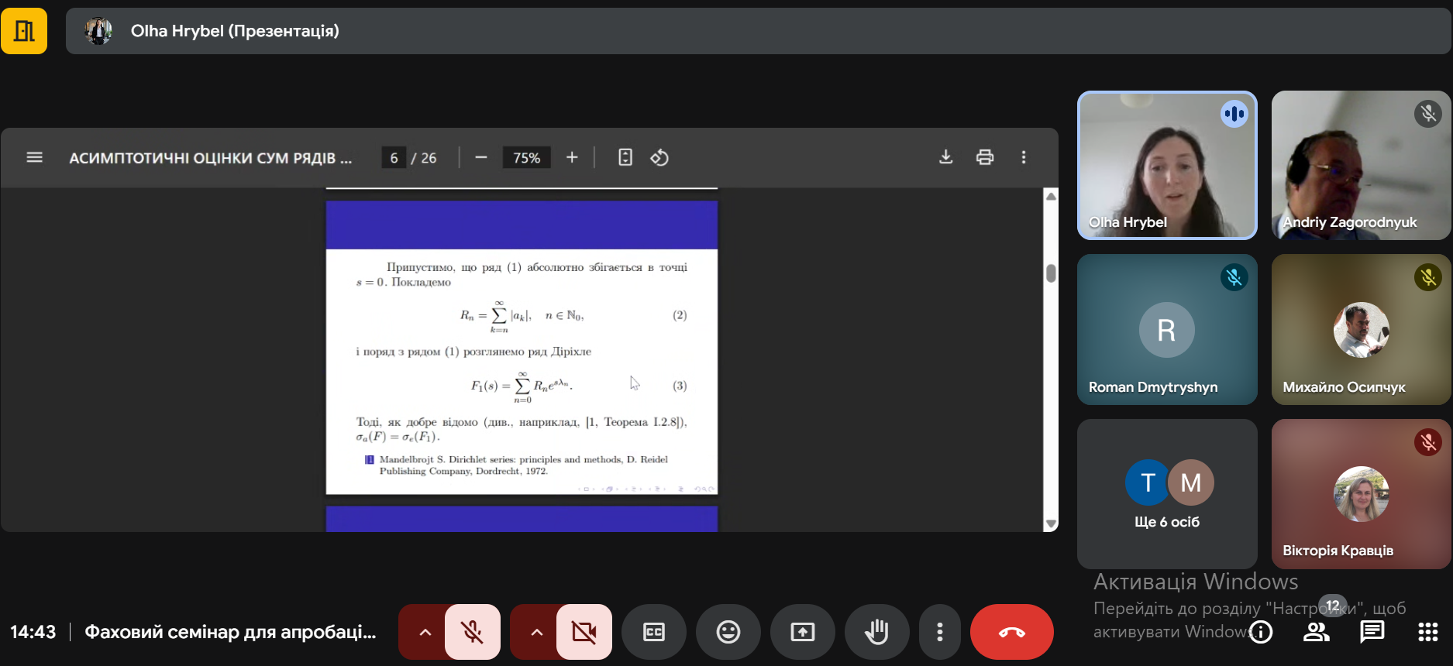Raise your hand in the meeting
The image size is (1453, 666).
[x=876, y=632]
